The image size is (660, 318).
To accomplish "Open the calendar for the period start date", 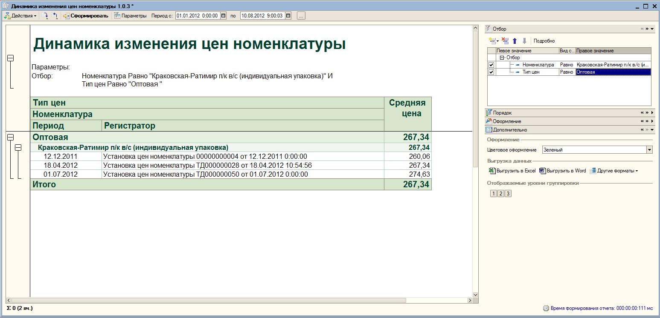I will coord(224,15).
